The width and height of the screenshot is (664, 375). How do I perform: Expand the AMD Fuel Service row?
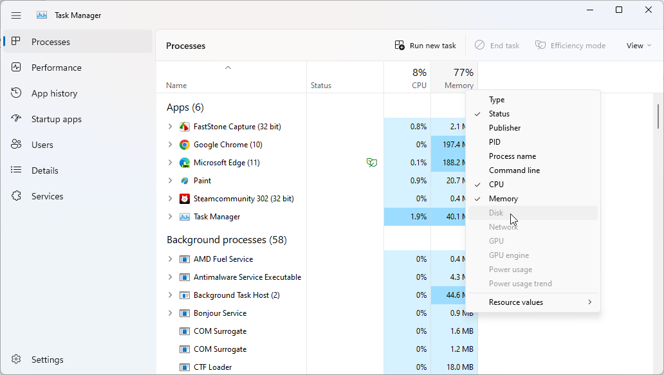tap(171, 259)
